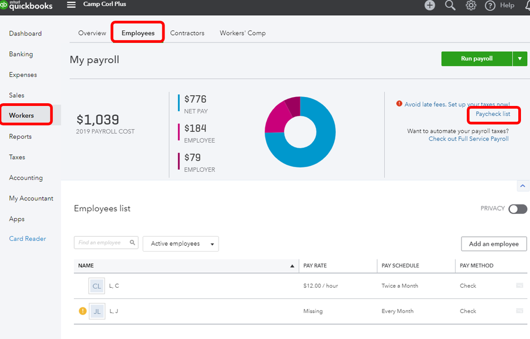Open the plus Create menu
Viewport: 530px width, 339px height.
tap(430, 5)
